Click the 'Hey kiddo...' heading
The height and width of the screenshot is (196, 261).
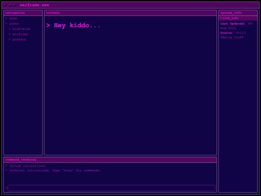73,26
